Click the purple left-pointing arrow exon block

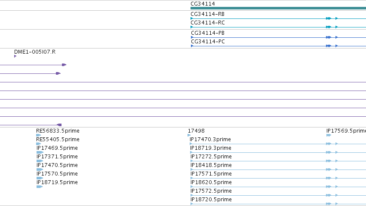point(59,125)
